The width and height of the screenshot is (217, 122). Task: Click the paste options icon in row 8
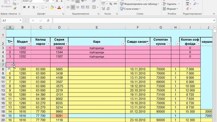pyautogui.click(x=8, y=69)
